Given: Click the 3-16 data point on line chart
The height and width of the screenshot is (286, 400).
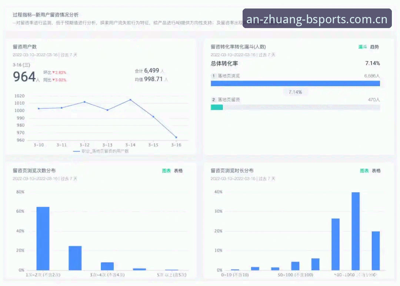Looking at the screenshot, I should 176,137.
